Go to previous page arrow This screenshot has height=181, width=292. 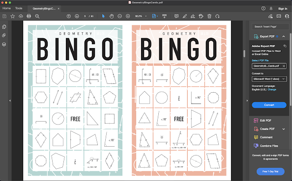click(69, 16)
